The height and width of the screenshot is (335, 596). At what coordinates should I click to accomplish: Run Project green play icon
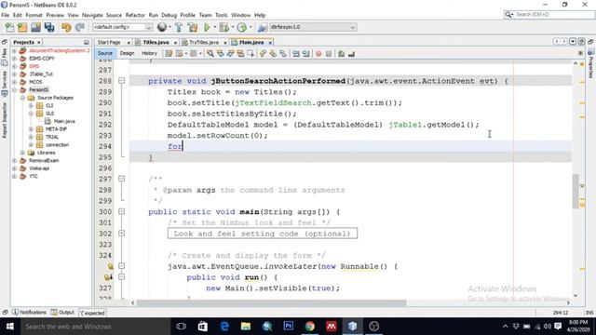coord(207,27)
